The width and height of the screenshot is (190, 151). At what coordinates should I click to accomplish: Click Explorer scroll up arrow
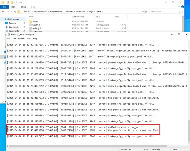[x=183, y=16]
